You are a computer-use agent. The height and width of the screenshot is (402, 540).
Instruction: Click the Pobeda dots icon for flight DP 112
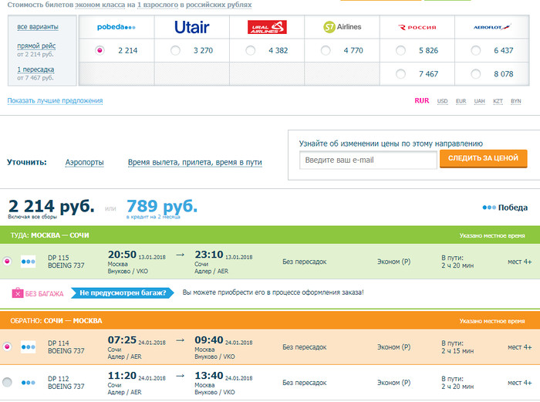pos(29,383)
